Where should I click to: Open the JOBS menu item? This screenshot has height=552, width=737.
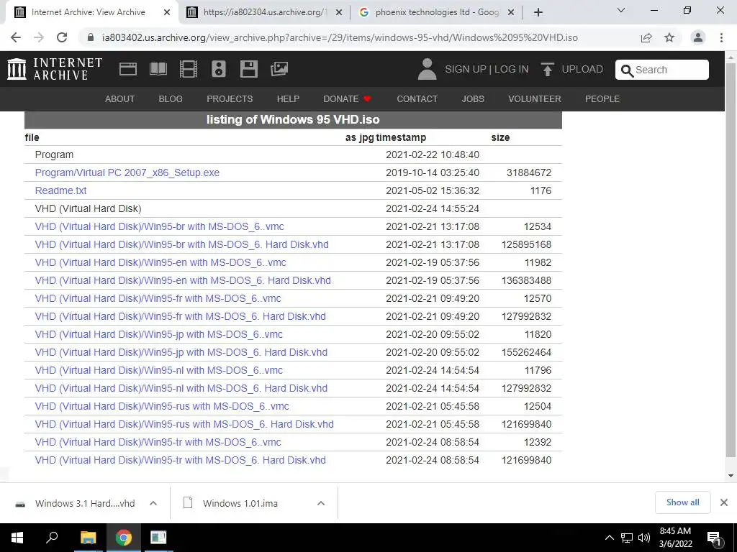473,99
